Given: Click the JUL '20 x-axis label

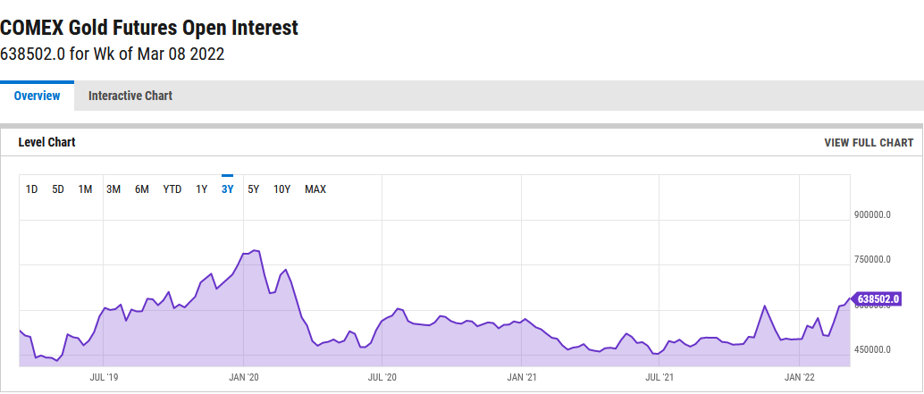Looking at the screenshot, I should (x=382, y=377).
